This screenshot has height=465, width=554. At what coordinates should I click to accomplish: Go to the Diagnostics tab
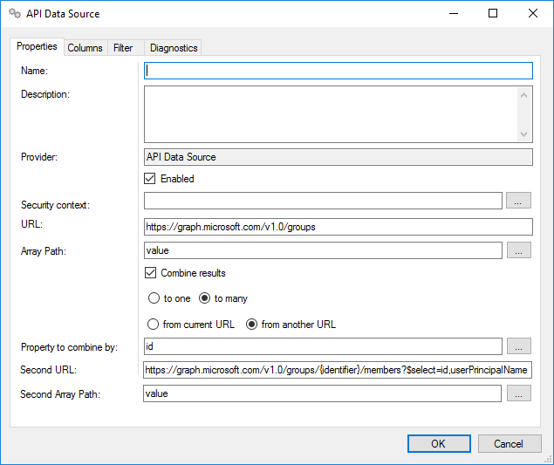[x=173, y=48]
